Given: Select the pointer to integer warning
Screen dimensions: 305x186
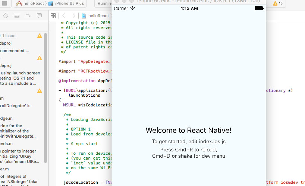Looking at the screenshot, I should (19, 156).
